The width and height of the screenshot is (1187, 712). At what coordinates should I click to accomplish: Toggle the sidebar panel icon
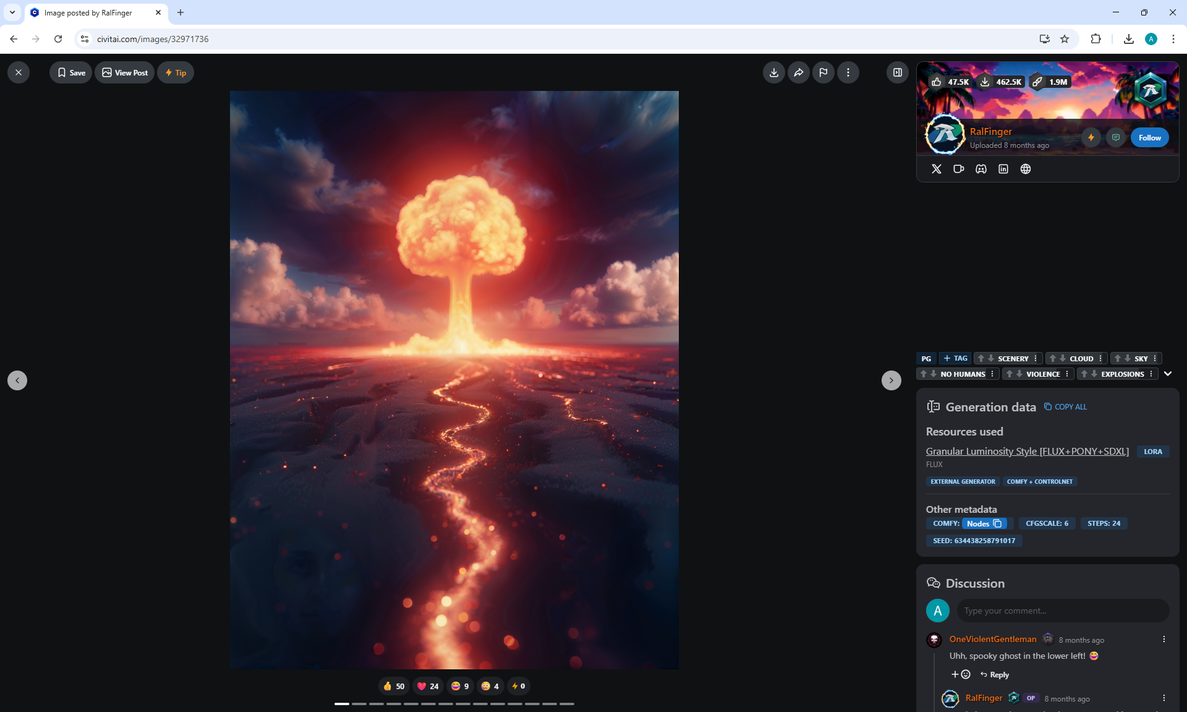[897, 72]
